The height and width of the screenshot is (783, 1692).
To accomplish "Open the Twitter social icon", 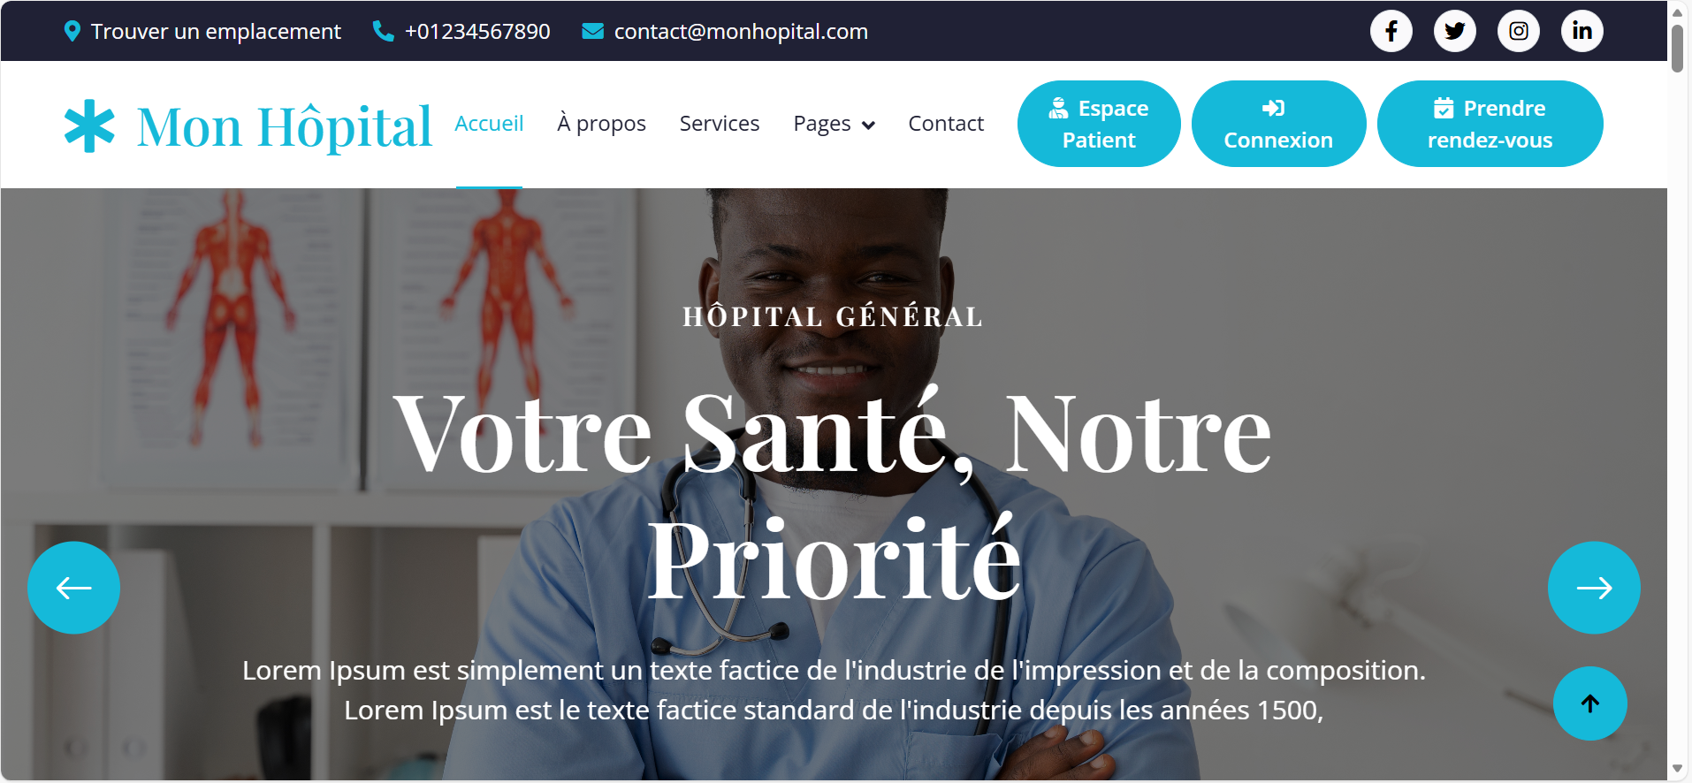I will click(1455, 31).
